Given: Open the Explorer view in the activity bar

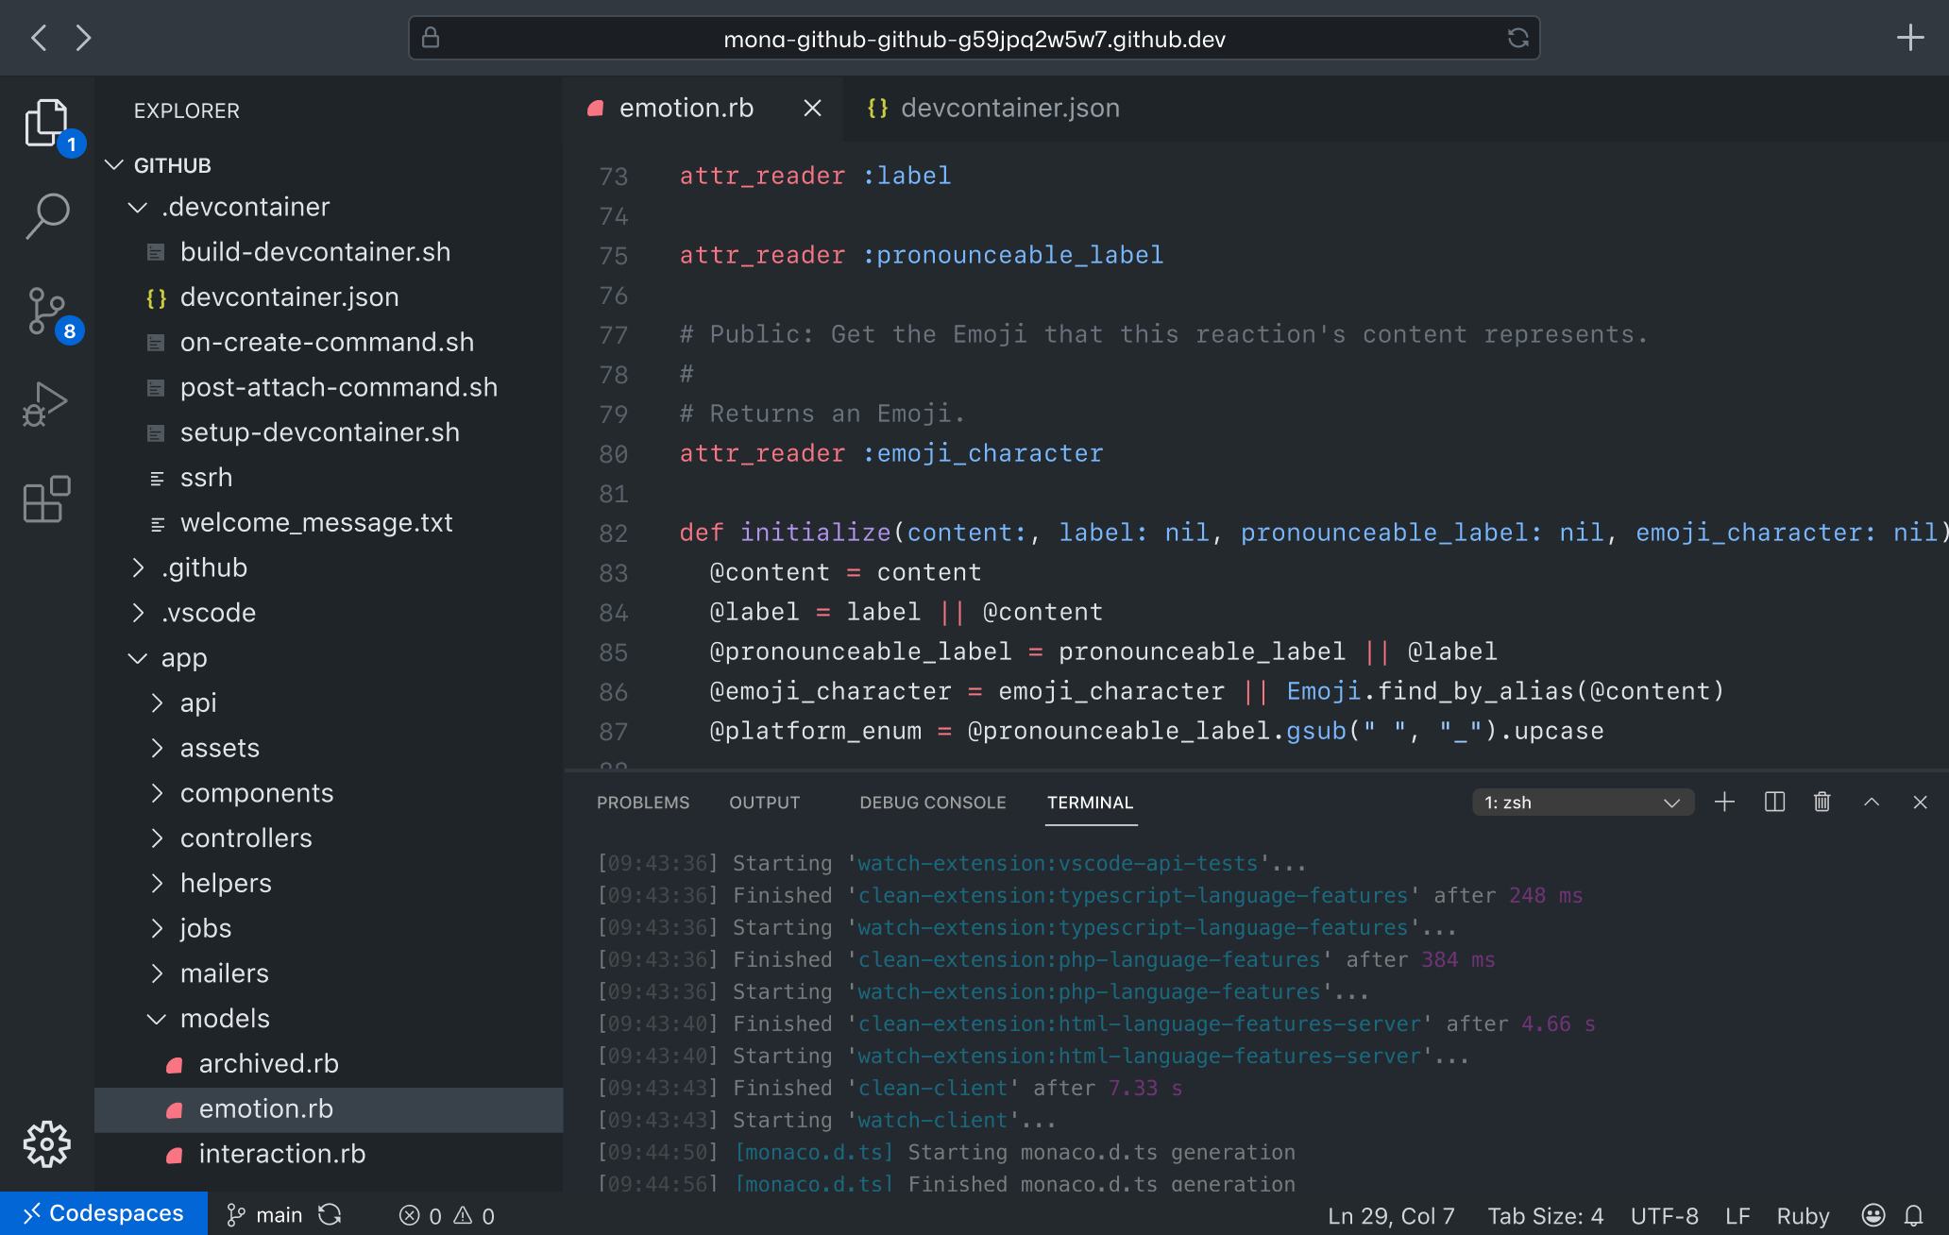Looking at the screenshot, I should 47,124.
